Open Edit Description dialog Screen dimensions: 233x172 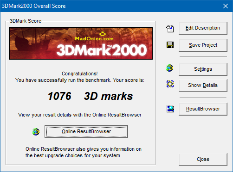tap(203, 28)
